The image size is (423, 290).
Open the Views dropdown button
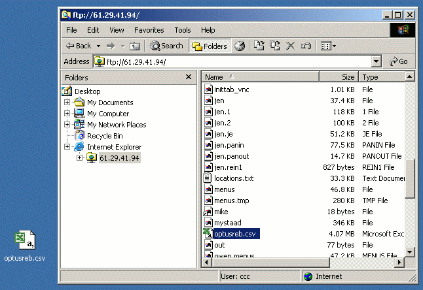coord(327,46)
